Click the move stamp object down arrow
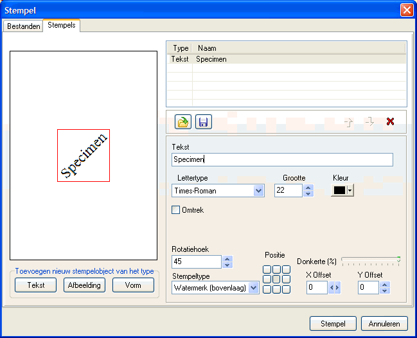 pos(369,122)
